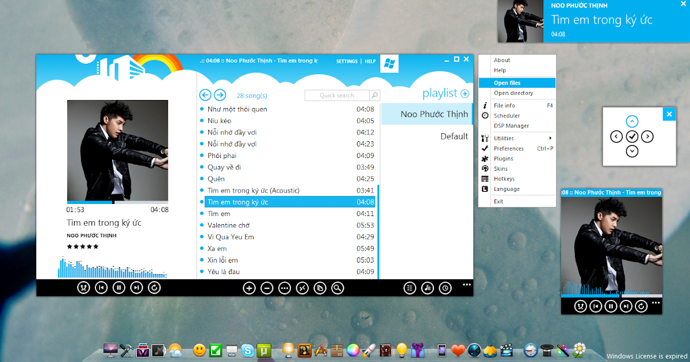Click the down chevron in navigation pad

coord(632,151)
